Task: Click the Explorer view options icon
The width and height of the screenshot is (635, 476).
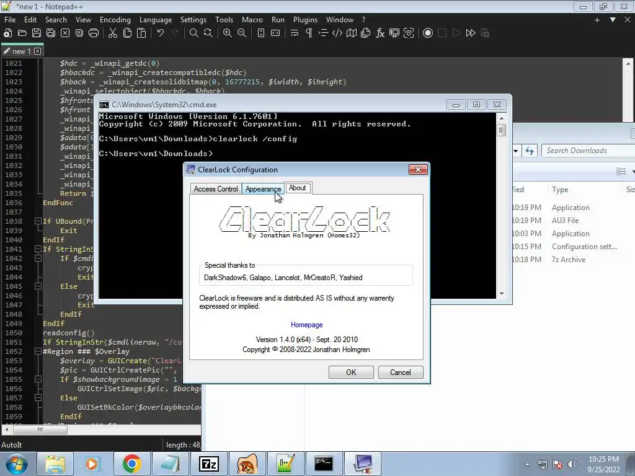Action: [621, 172]
